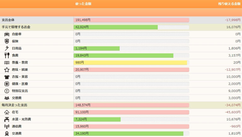
Task: Click the star icon for 趣味・娯楽
Action: coord(7,70)
